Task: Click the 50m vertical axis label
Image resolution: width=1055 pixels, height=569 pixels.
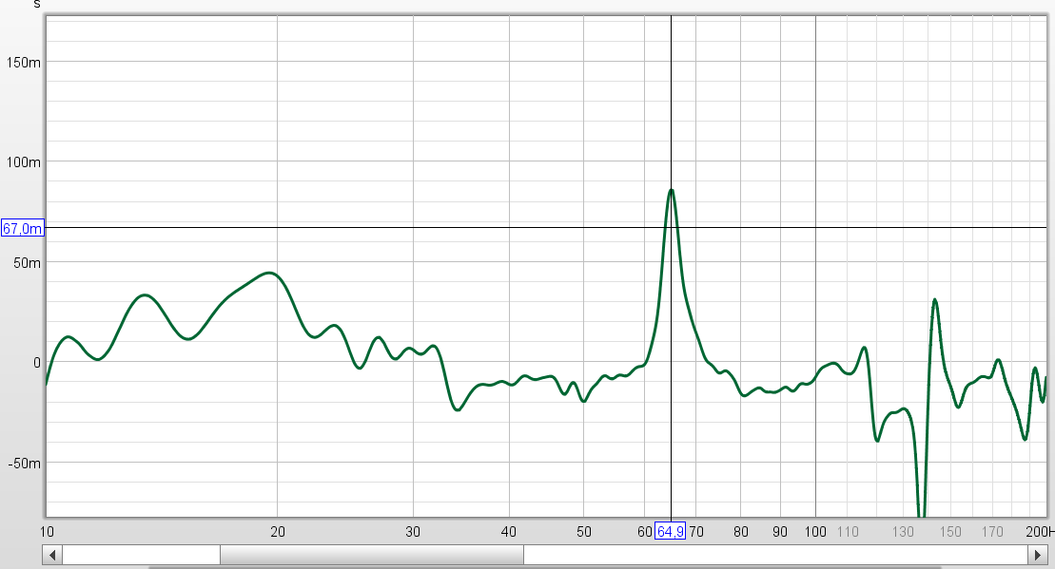Action: coord(27,263)
